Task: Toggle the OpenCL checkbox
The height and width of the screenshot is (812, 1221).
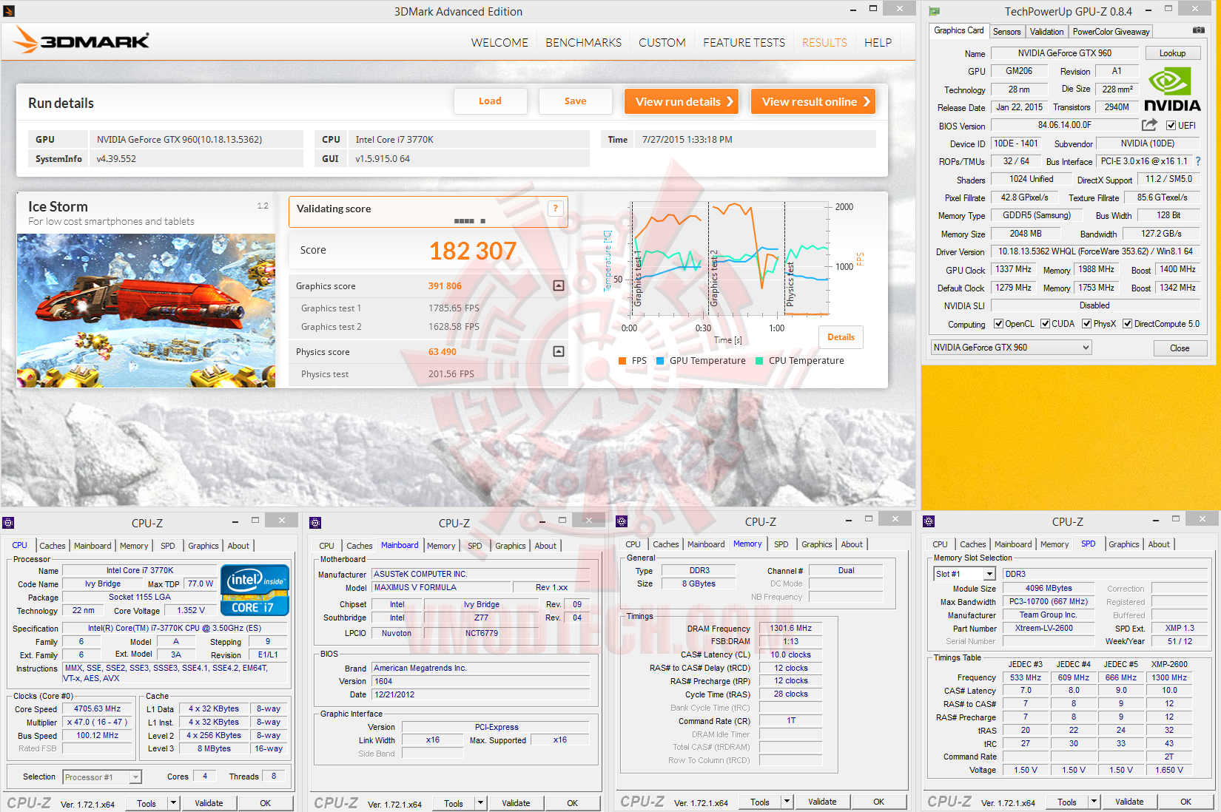Action: 999,324
